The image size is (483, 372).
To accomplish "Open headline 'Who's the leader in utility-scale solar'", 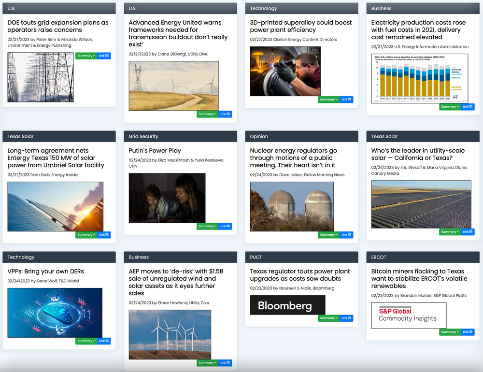I will click(x=418, y=154).
